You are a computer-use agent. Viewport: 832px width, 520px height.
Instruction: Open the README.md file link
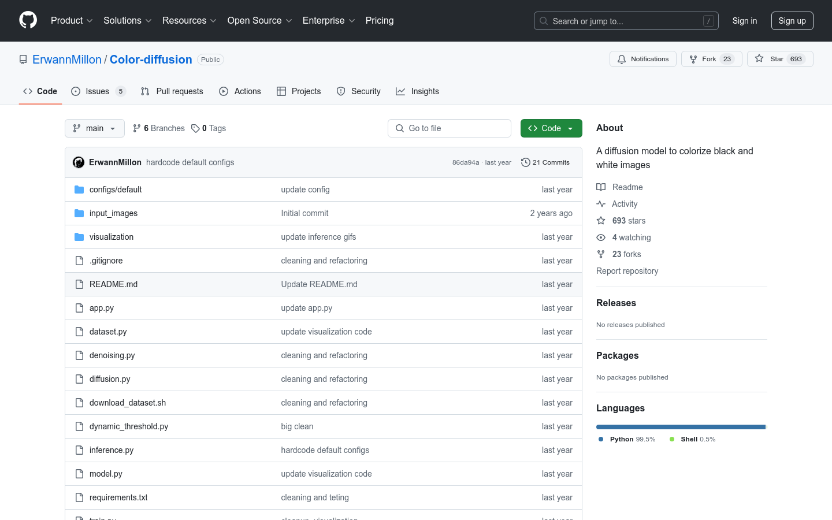113,284
